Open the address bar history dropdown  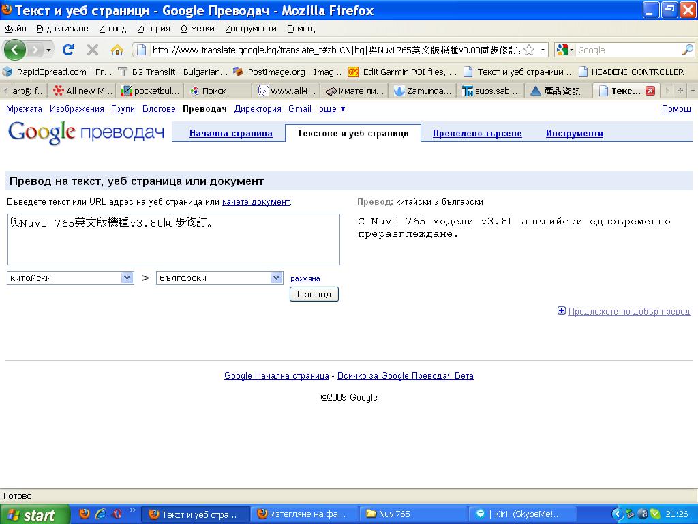click(x=543, y=50)
